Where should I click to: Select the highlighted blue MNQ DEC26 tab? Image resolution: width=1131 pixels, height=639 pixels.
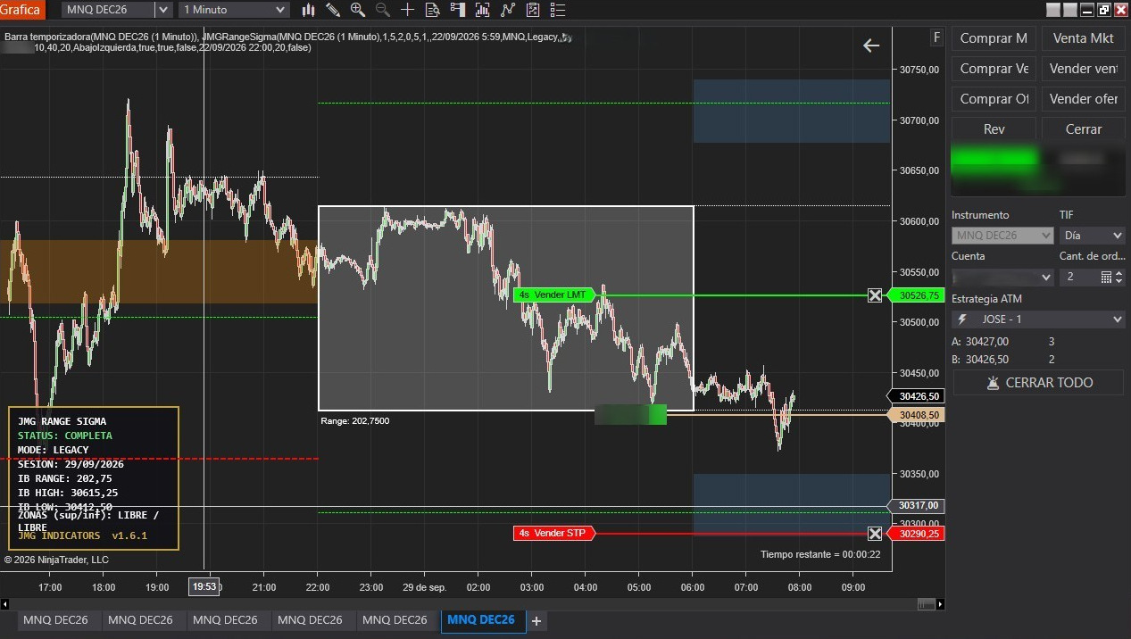coord(481,620)
